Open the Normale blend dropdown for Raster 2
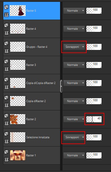 pos(74,119)
